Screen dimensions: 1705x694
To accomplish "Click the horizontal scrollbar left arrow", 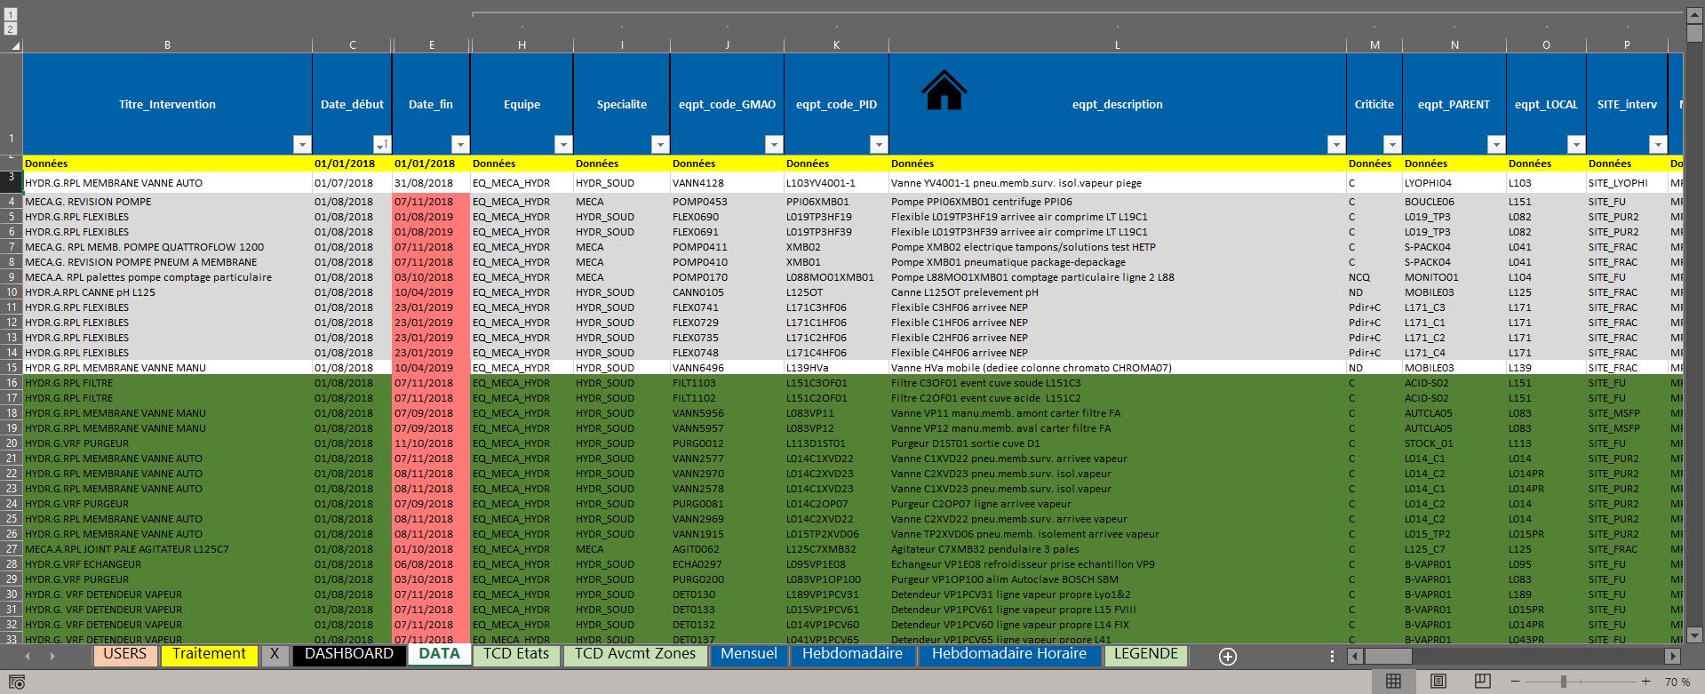I will tap(1356, 656).
